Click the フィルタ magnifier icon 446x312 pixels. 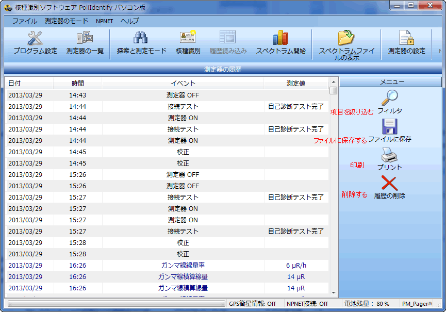(x=389, y=98)
